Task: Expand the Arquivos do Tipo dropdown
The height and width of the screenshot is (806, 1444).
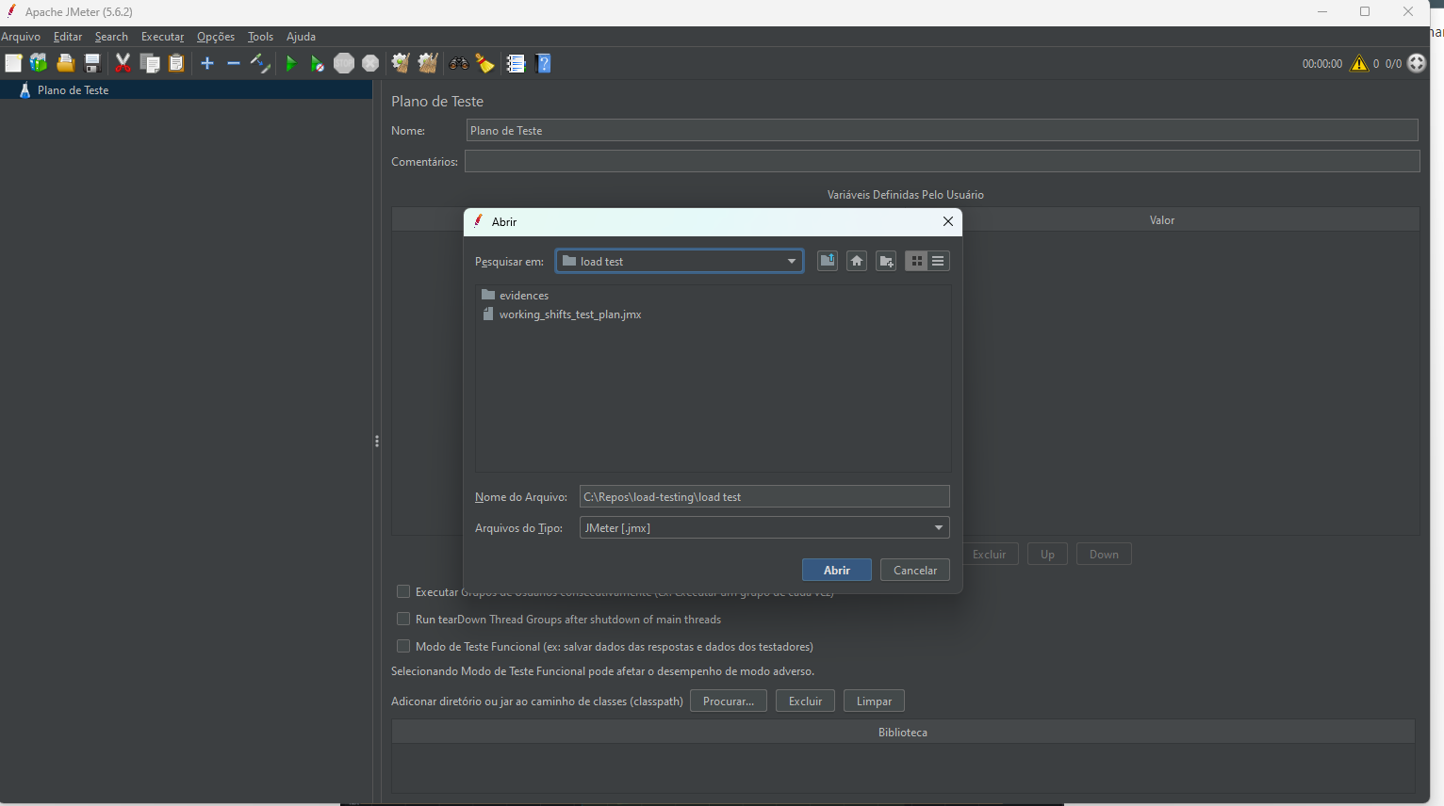Action: pos(939,527)
